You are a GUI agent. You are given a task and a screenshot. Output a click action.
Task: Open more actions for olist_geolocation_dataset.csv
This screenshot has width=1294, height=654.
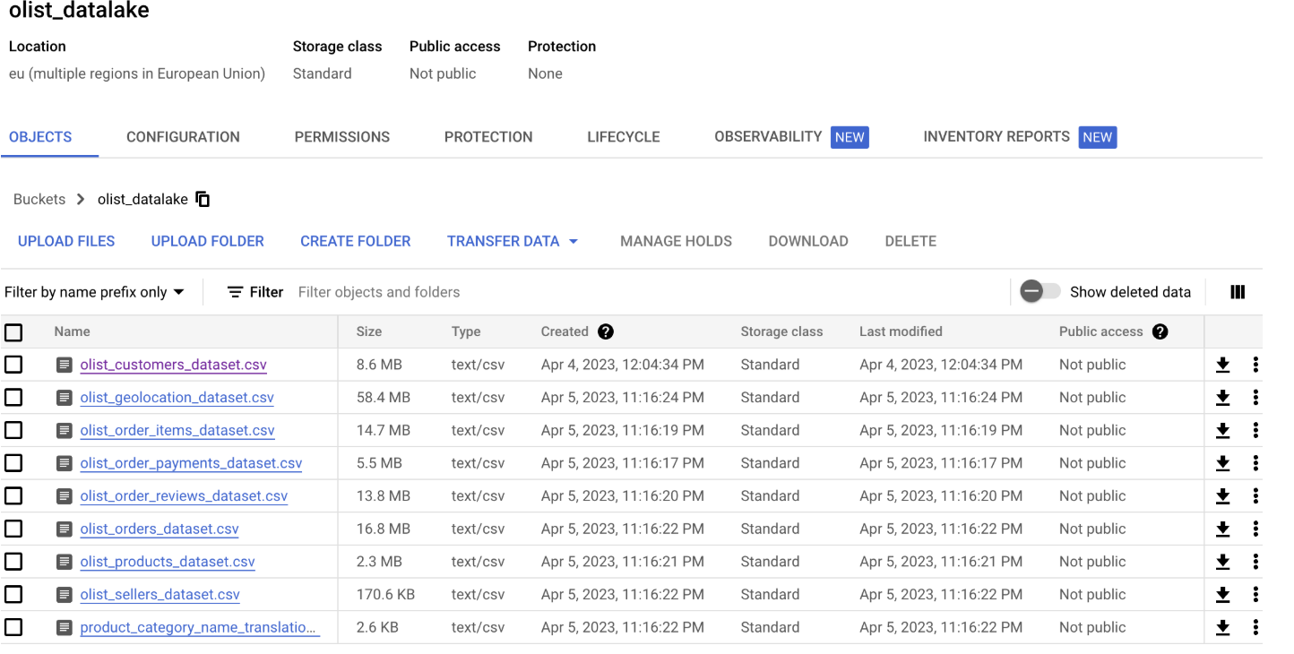[x=1255, y=398]
